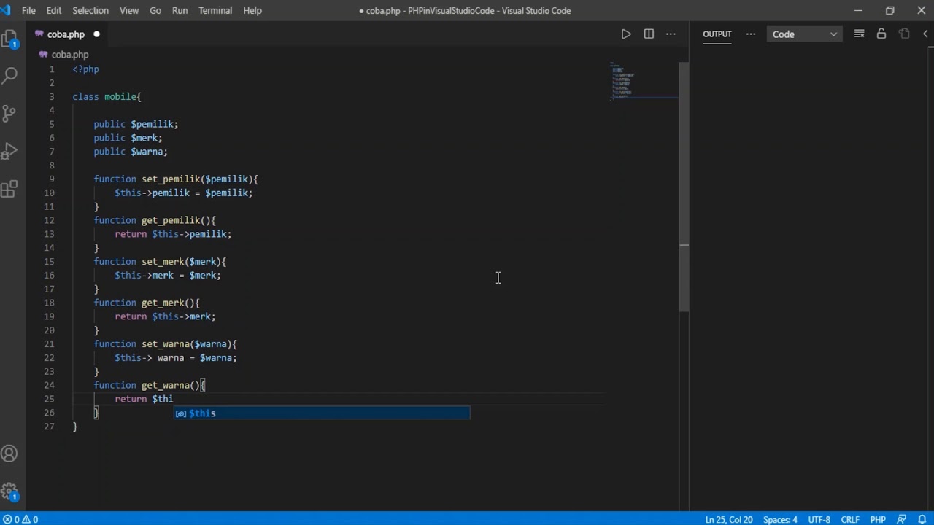Open the Search view in activity bar
The height and width of the screenshot is (525, 934).
pyautogui.click(x=9, y=75)
